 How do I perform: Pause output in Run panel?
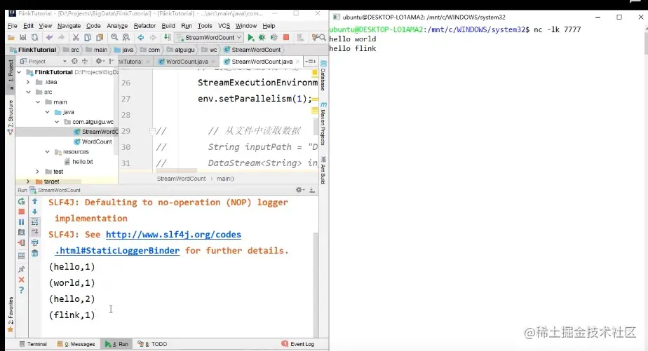(22, 222)
